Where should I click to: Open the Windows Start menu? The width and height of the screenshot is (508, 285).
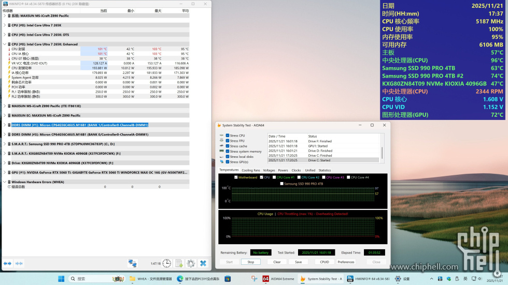tap(61, 279)
